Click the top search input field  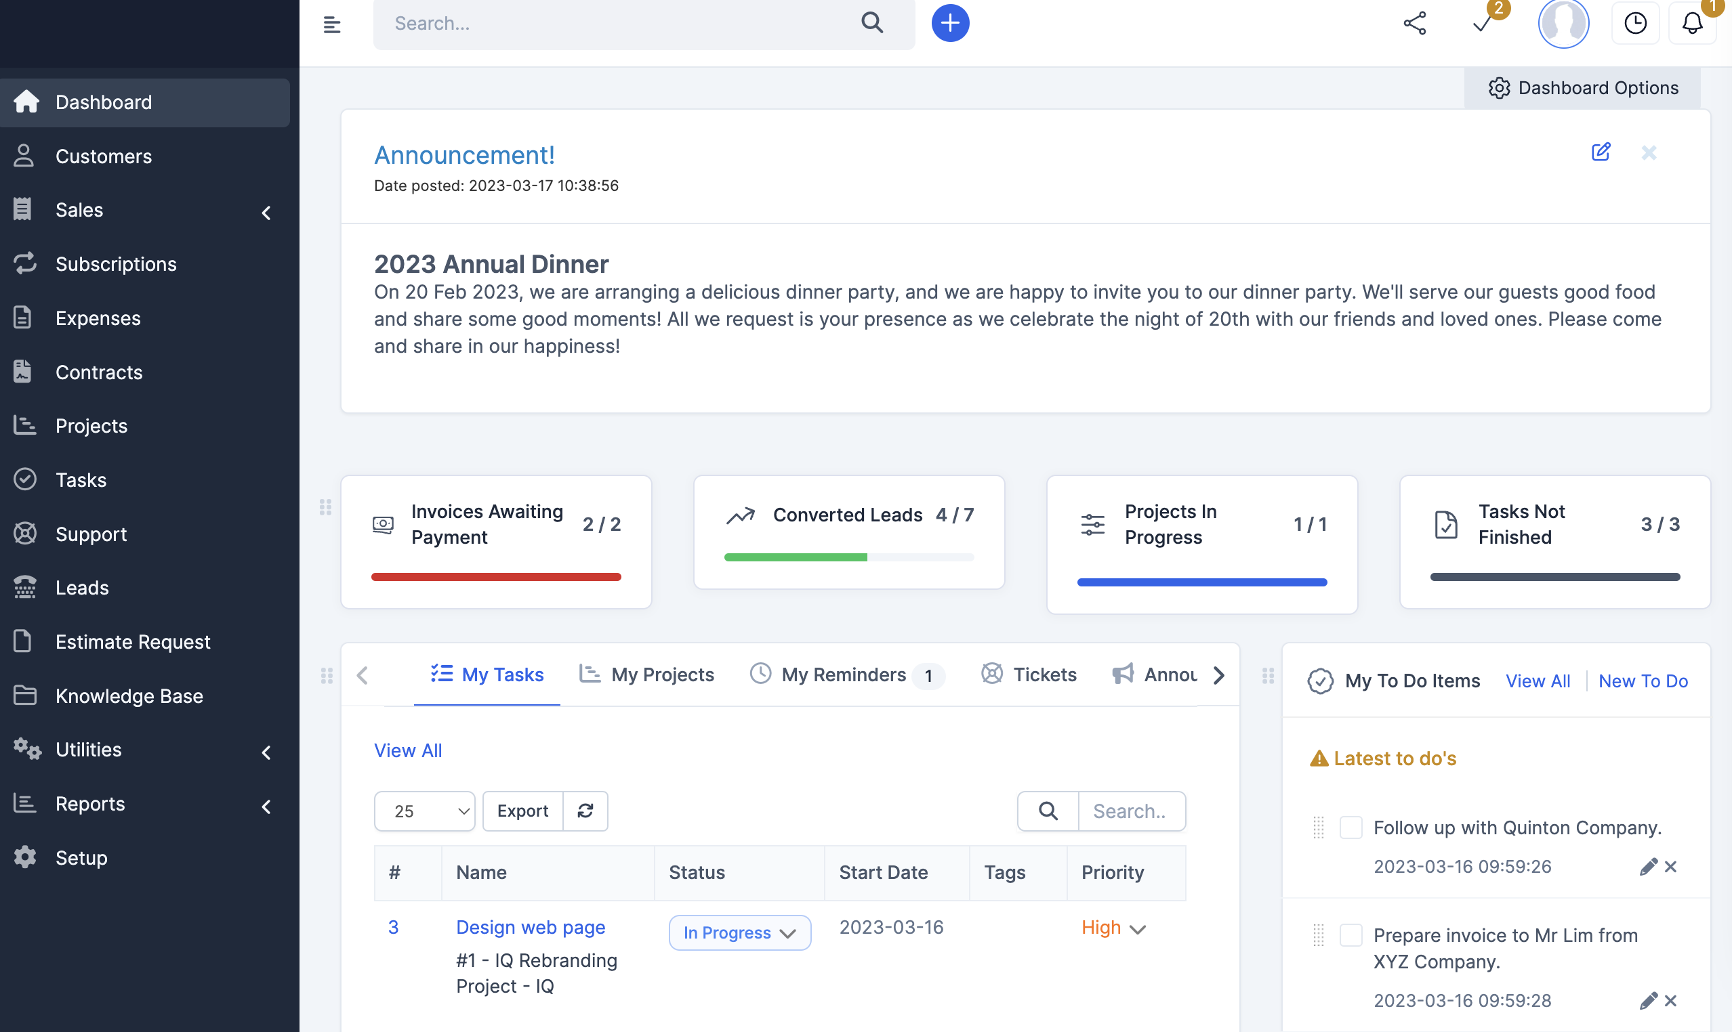coord(619,24)
